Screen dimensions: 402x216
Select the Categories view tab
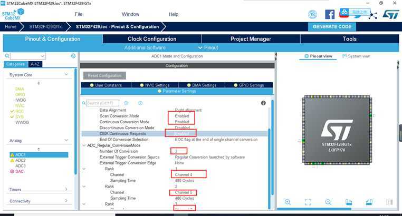(15, 64)
